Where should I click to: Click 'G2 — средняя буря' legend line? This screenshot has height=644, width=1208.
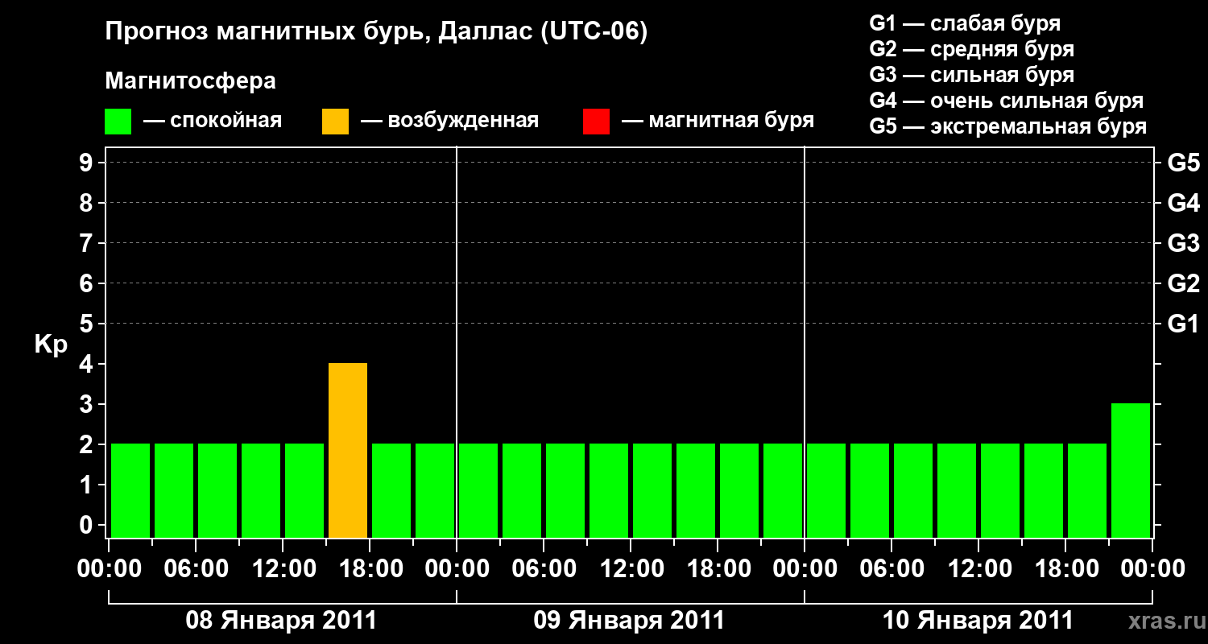pyautogui.click(x=971, y=49)
